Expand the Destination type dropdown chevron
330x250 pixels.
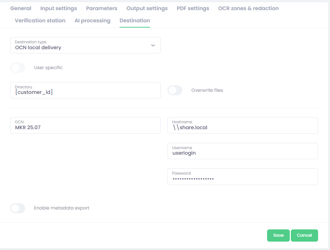[x=153, y=45]
